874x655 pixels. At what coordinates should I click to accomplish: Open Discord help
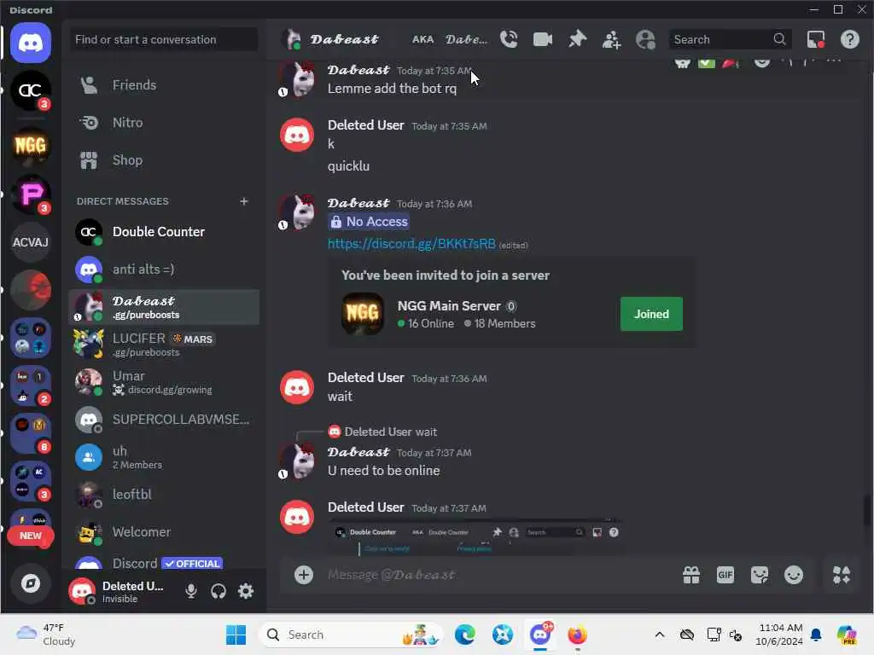[850, 39]
